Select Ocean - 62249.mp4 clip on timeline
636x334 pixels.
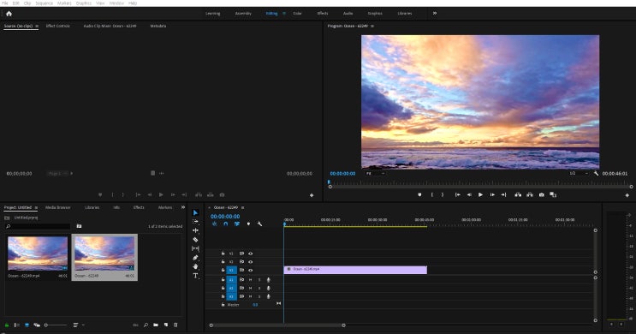(x=355, y=270)
